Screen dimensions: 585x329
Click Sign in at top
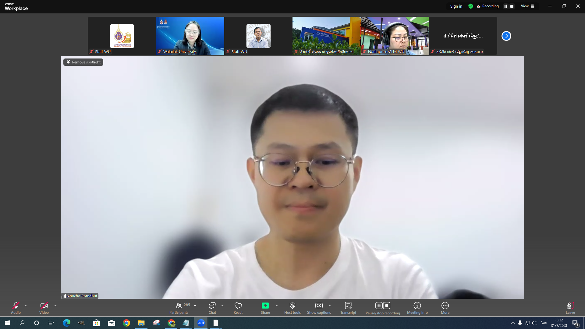pyautogui.click(x=456, y=6)
